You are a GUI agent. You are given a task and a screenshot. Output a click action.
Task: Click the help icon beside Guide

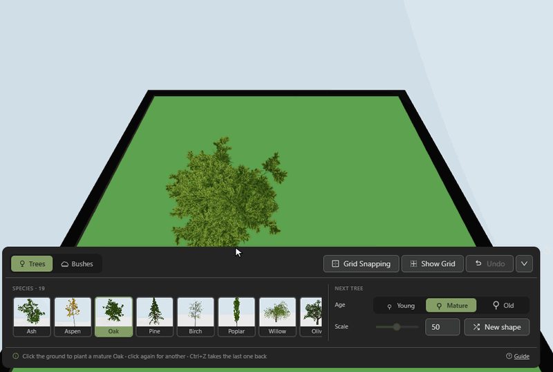click(509, 356)
